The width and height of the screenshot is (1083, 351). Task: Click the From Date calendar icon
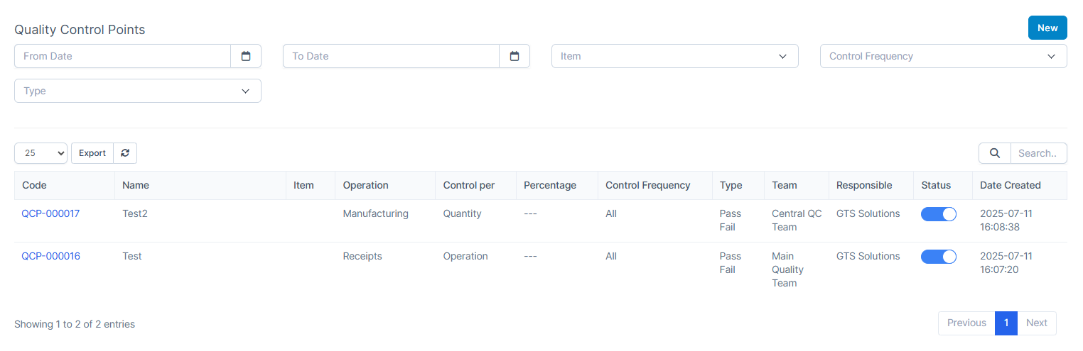pyautogui.click(x=246, y=56)
